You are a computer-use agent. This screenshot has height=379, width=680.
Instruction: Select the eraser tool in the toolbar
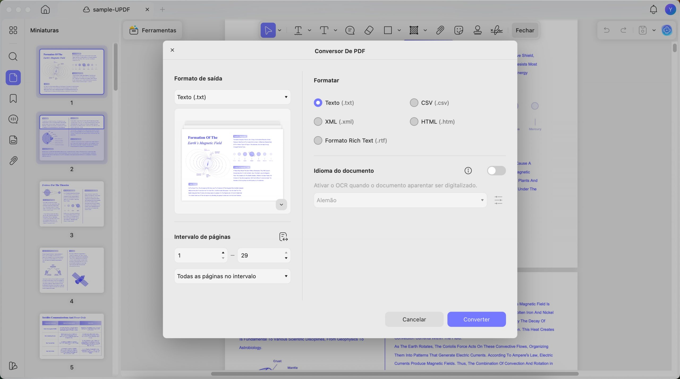click(369, 30)
